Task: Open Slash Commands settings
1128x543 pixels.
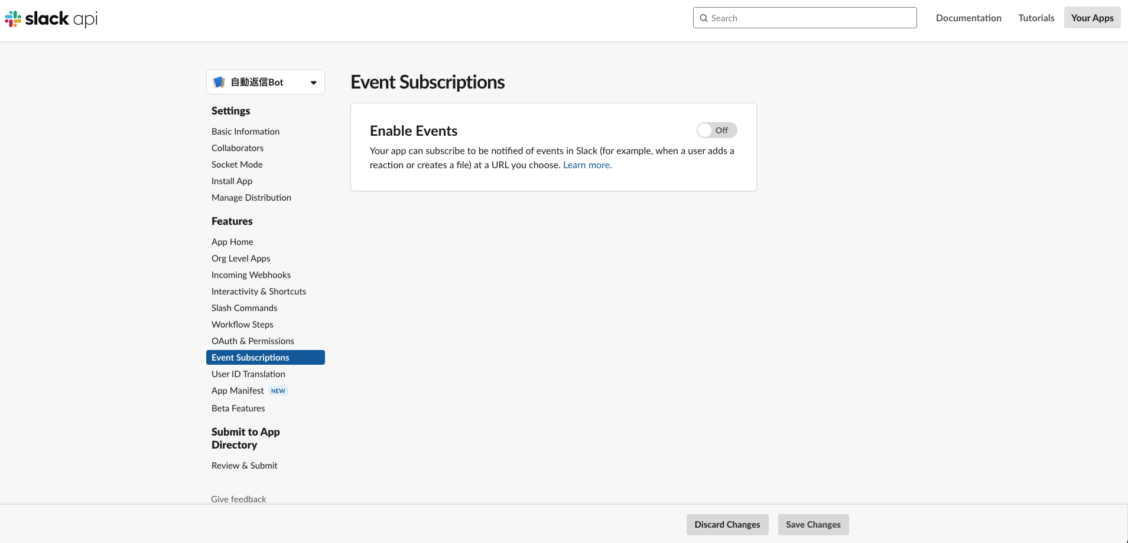Action: coord(244,308)
